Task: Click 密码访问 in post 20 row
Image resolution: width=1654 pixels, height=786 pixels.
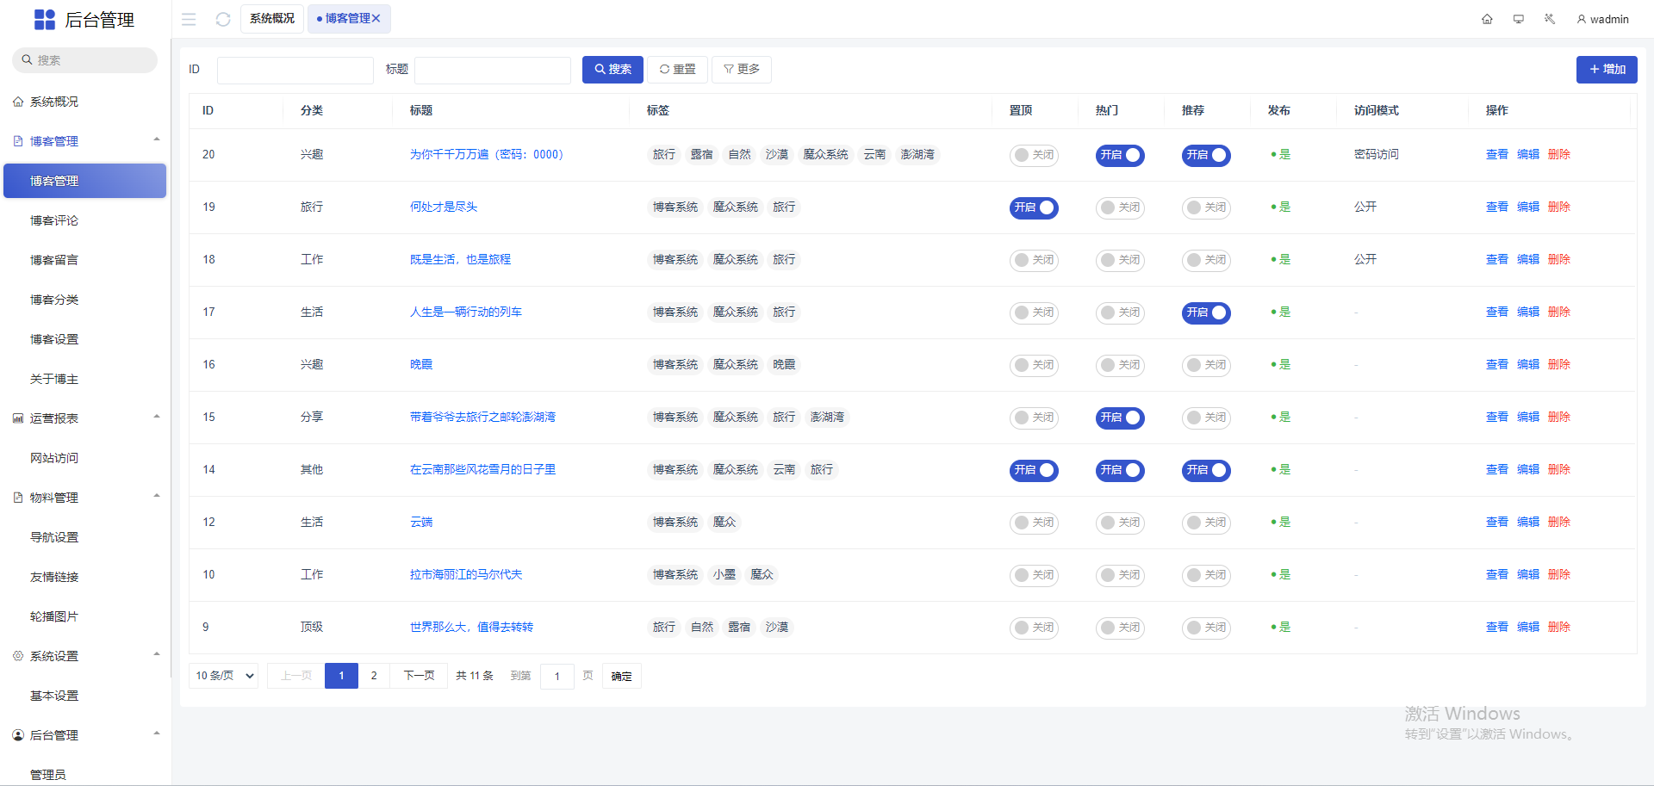Action: tap(1377, 155)
